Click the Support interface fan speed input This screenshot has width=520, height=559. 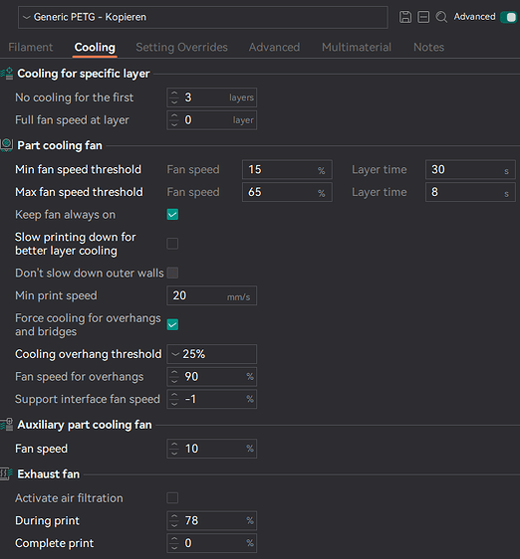211,399
